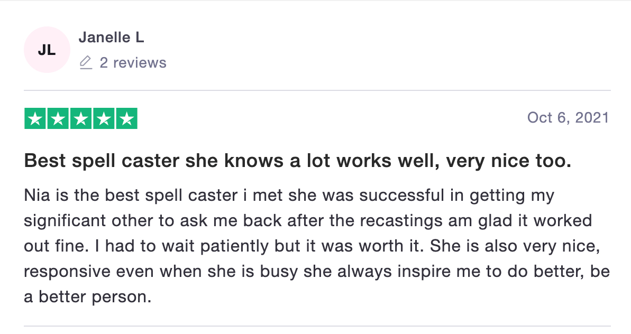
Task: Click the pencil icon beside review count
Action: coord(86,63)
